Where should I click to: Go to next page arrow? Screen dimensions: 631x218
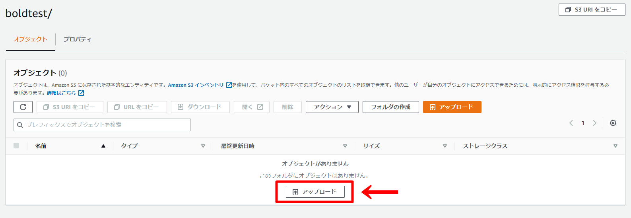click(594, 123)
